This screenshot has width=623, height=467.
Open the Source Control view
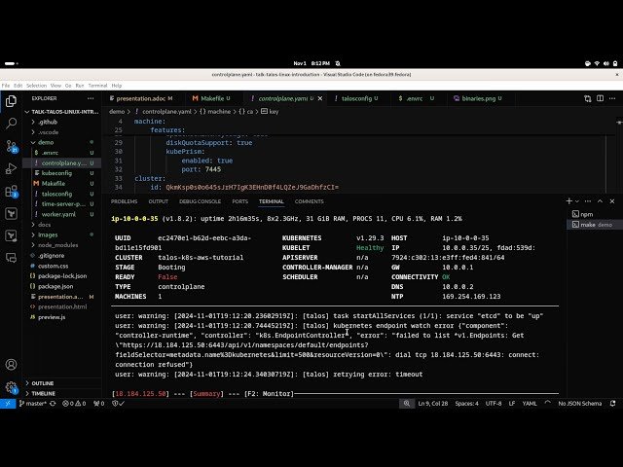[12, 146]
